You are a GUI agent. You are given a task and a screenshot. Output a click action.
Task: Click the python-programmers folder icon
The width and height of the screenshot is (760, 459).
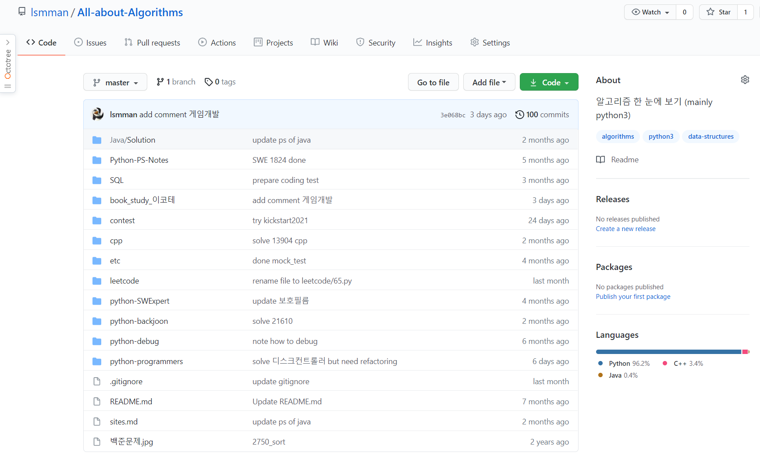tap(97, 361)
